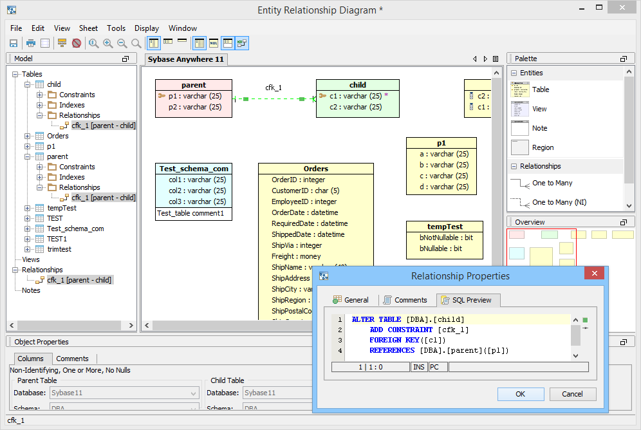Open the Tools menu
The width and height of the screenshot is (641, 430).
click(x=116, y=28)
